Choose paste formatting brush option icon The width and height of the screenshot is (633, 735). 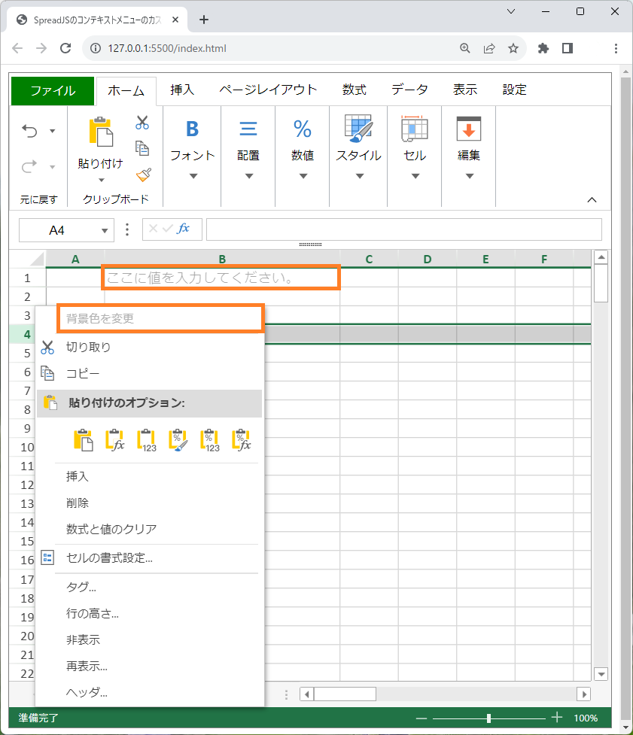[x=178, y=440]
